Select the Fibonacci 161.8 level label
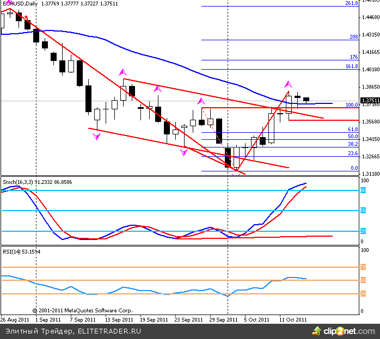This screenshot has height=339, width=380. tap(351, 66)
